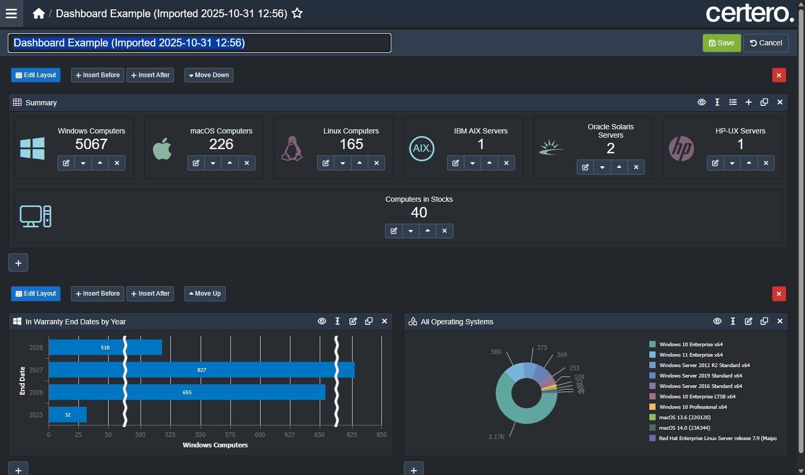
Task: Star this dashboard as favorite
Action: [297, 14]
